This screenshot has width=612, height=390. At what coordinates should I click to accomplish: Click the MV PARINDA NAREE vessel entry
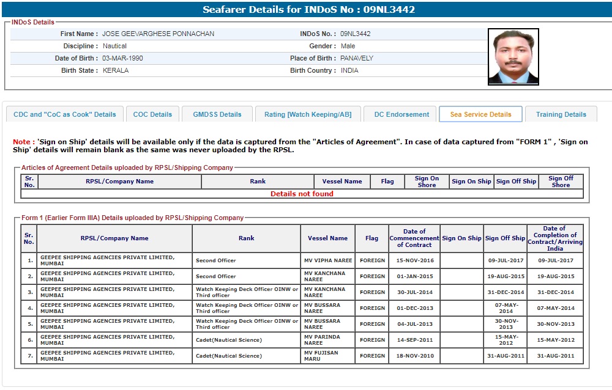[324, 340]
